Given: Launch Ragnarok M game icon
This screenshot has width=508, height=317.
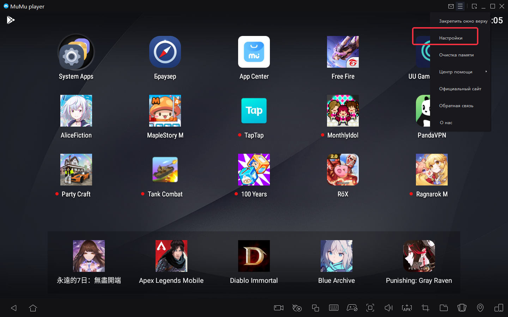Looking at the screenshot, I should point(432,170).
